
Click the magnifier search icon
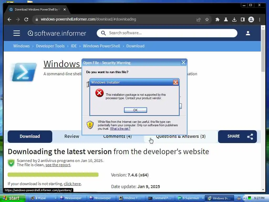[x=103, y=33]
